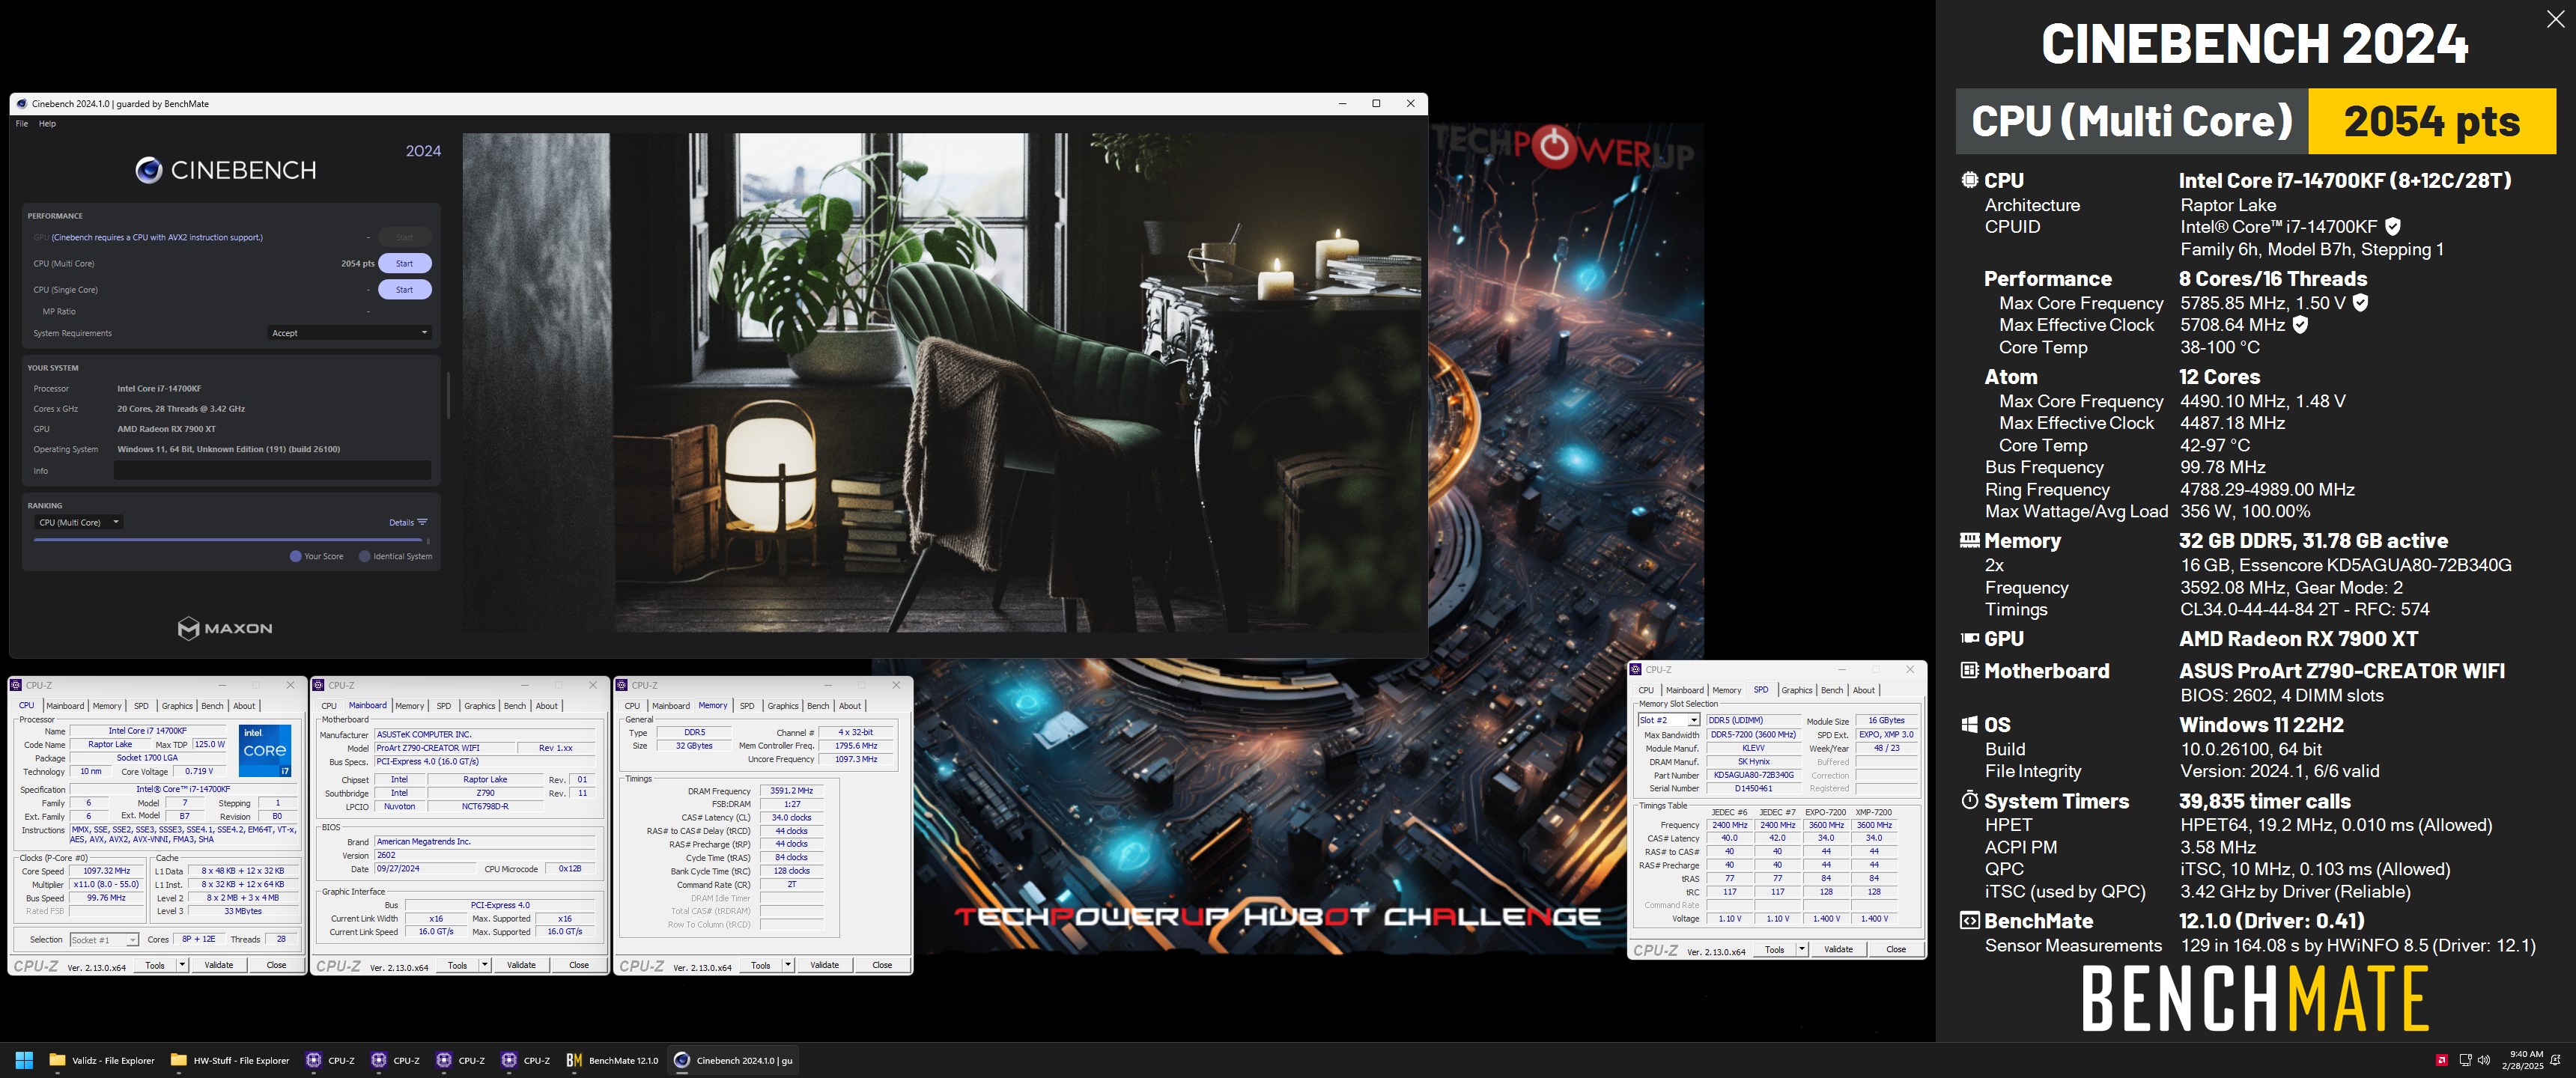Viewport: 2576px width, 1078px height.
Task: Expand Tools arrow in CPU-Z SPD window
Action: [x=1802, y=949]
